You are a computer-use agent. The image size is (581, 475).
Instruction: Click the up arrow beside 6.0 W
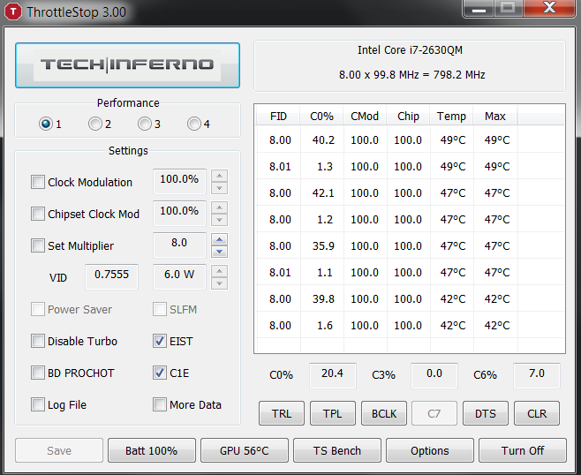pos(219,271)
